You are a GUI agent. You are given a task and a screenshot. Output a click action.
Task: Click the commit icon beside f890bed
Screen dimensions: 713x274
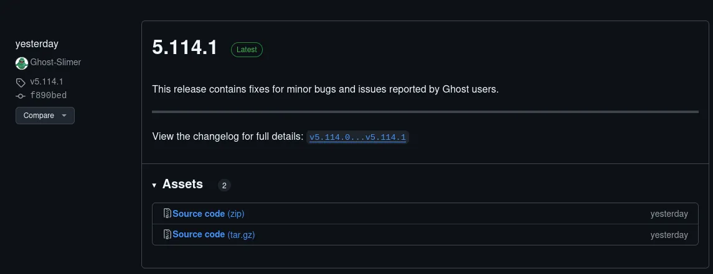pos(21,96)
